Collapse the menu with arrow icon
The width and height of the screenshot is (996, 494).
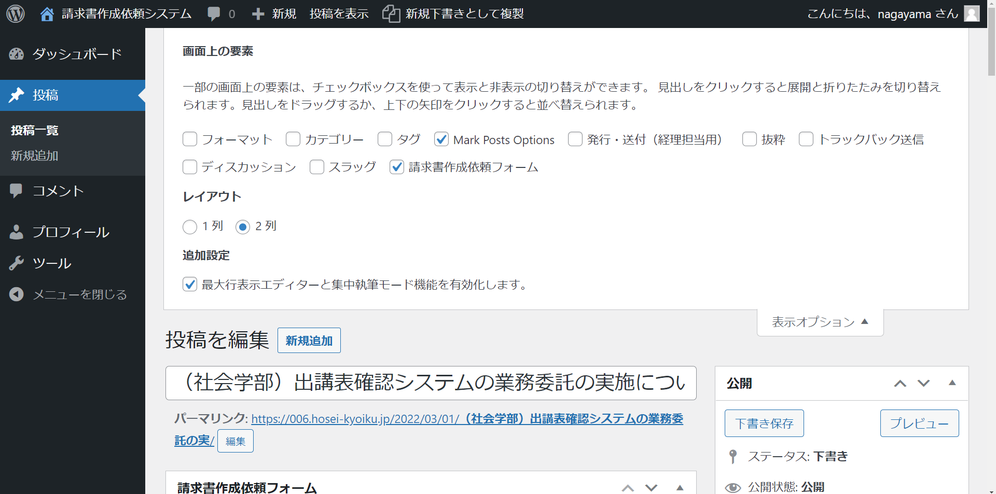point(17,294)
